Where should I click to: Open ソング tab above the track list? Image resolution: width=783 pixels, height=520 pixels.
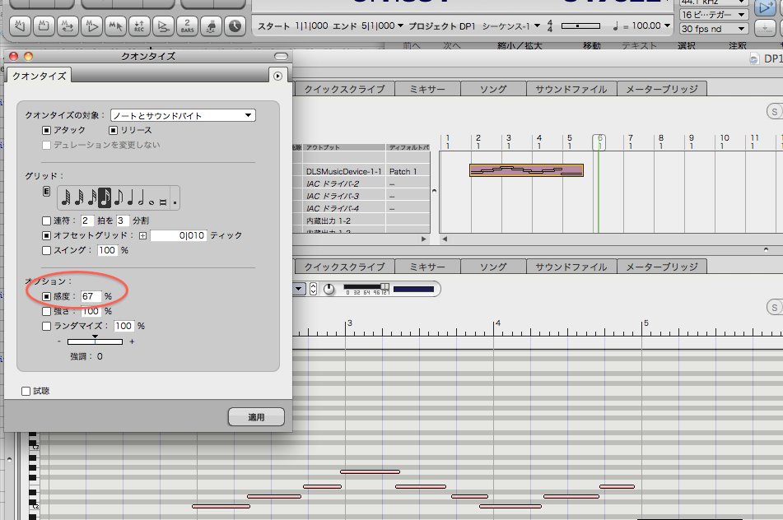[493, 90]
